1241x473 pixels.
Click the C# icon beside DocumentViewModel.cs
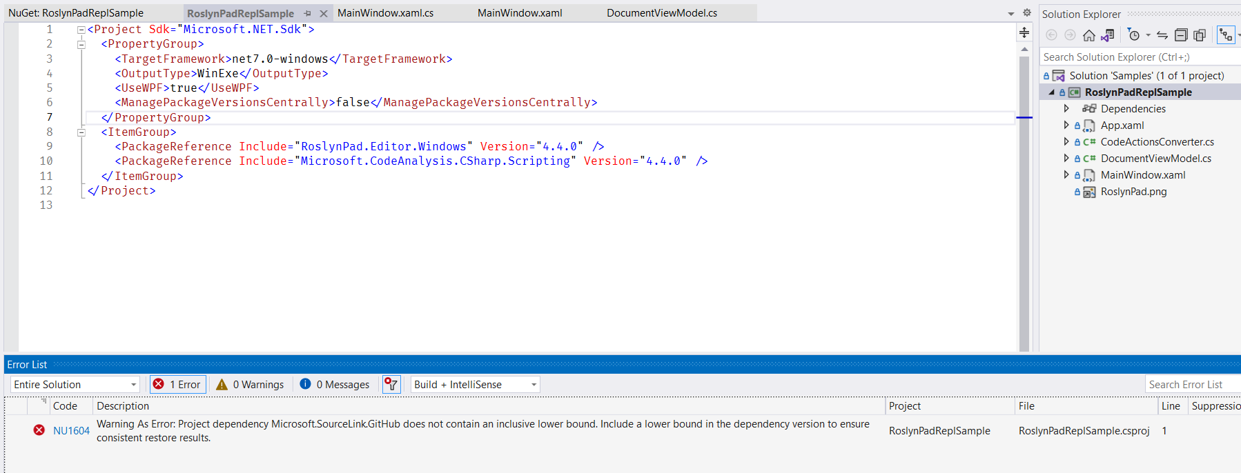pyautogui.click(x=1089, y=159)
